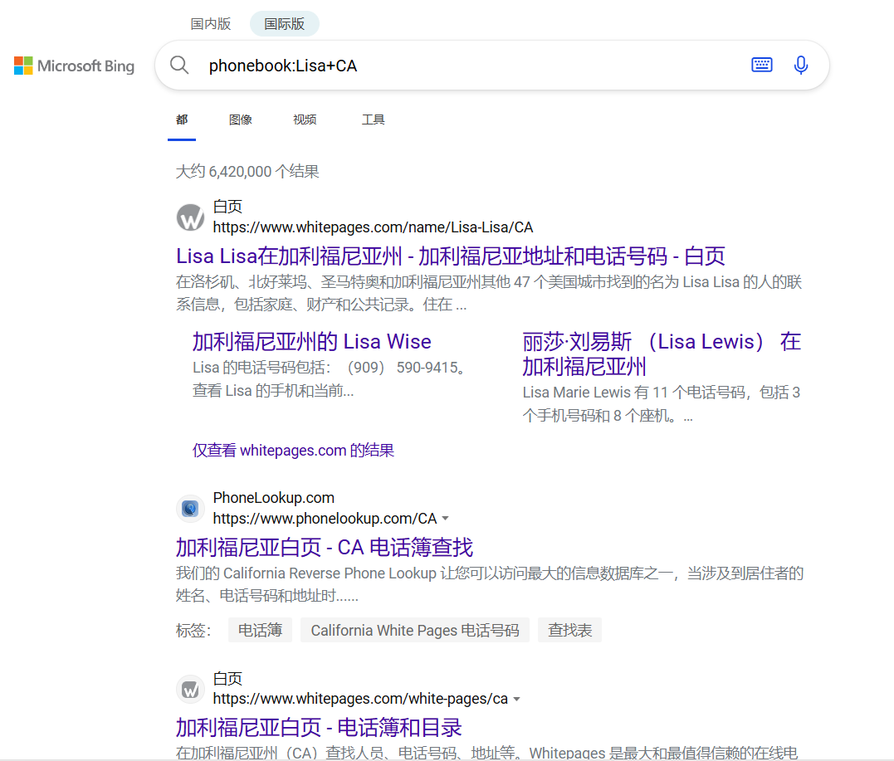
Task: Click the PhoneLookup.com site name
Action: tap(274, 498)
